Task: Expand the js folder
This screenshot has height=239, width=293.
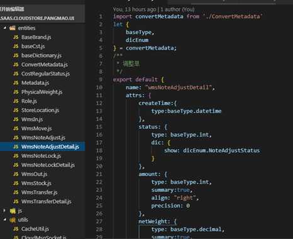Action: pyautogui.click(x=4, y=211)
